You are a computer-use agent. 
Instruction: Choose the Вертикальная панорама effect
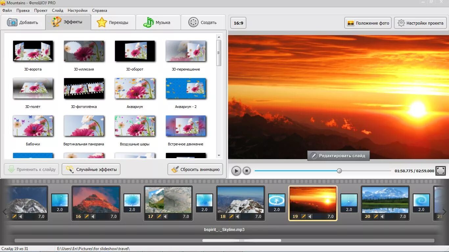[84, 126]
